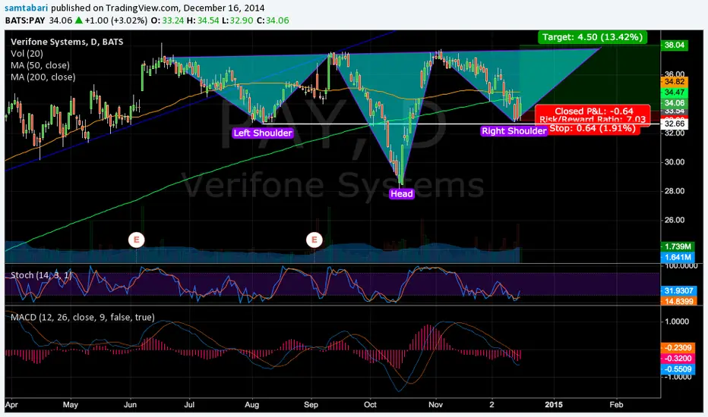The image size is (708, 417).
Task: Click the MACD (12, 26, close, 9) label
Action: (x=83, y=318)
